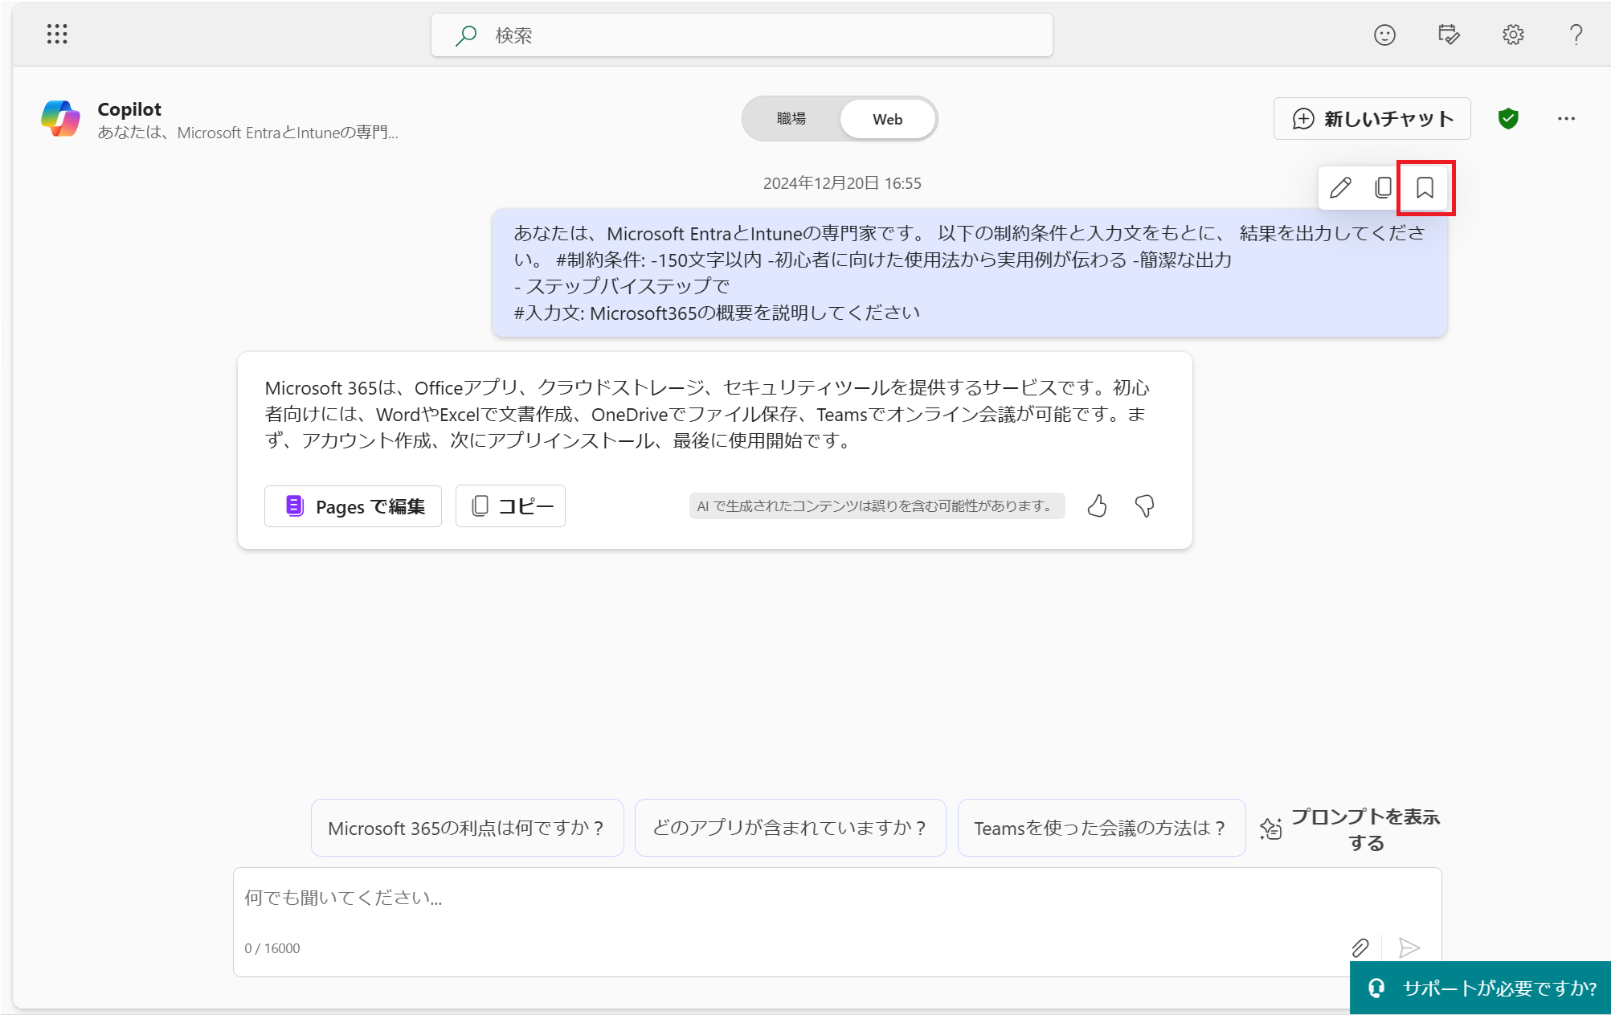Image resolution: width=1611 pixels, height=1015 pixels.
Task: Click the chat title under Copilot heading
Action: [247, 133]
